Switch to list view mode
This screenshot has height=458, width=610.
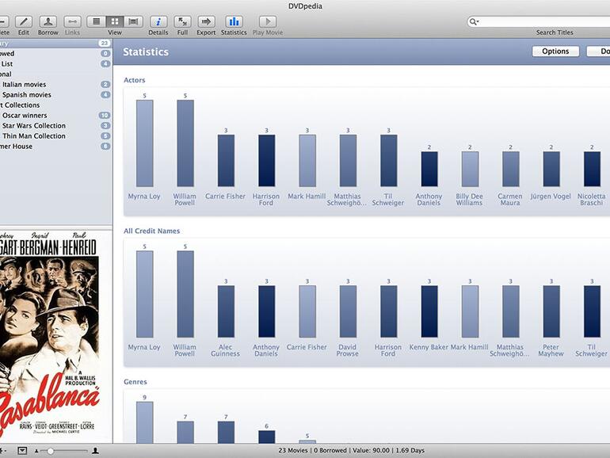[96, 22]
